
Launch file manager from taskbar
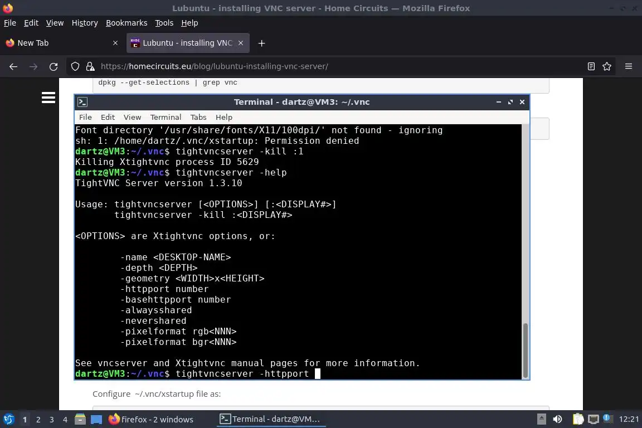click(80, 419)
